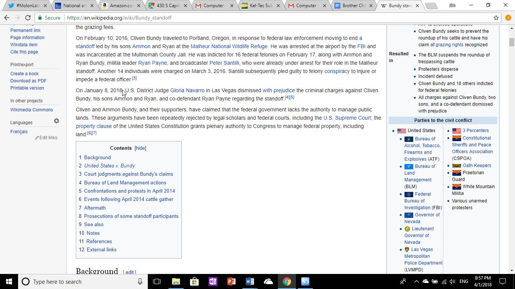
Task: Open the property clause link
Action: coord(93,126)
